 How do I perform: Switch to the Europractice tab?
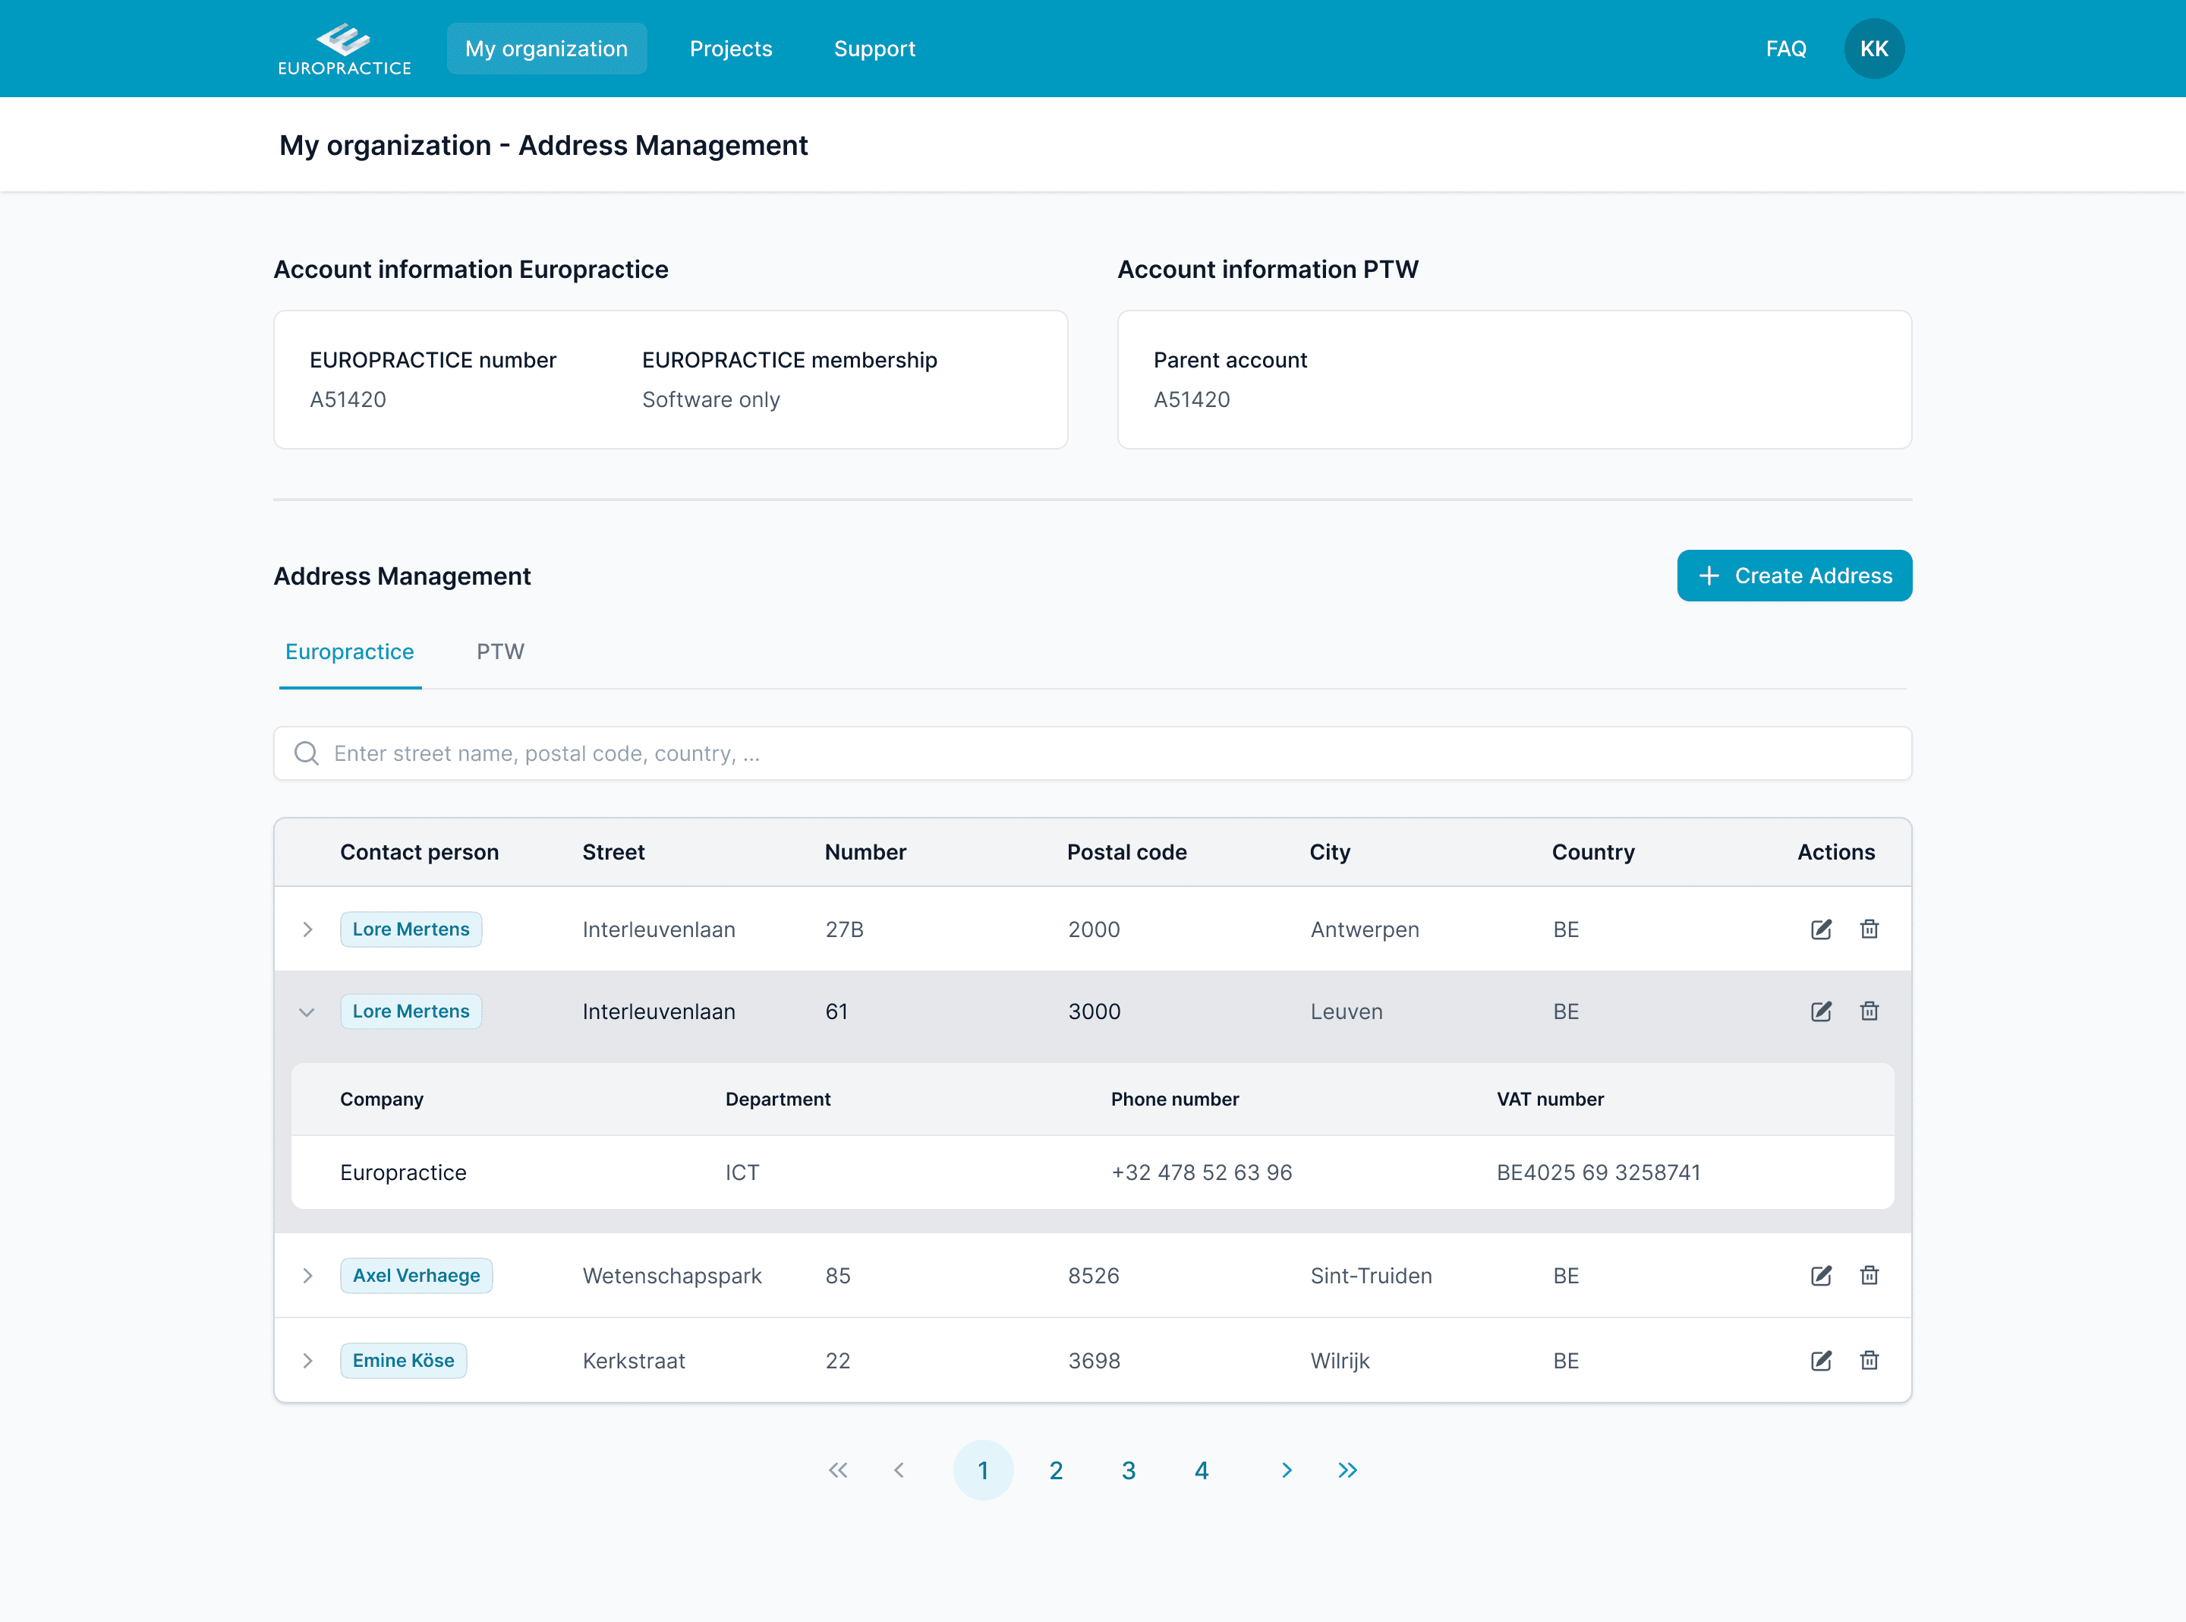pyautogui.click(x=350, y=652)
